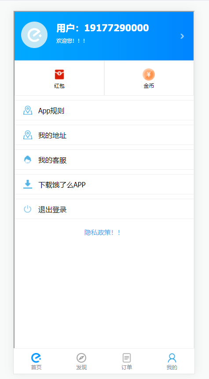Viewport: 209px width, 379px height.
Task: Open 我的地址 address entry
Action: (104, 135)
